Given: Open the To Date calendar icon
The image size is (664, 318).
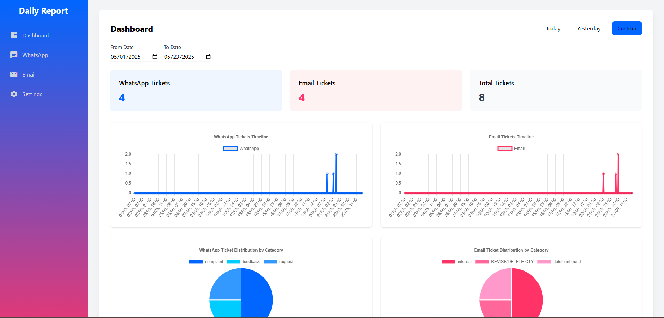Looking at the screenshot, I should coord(208,56).
